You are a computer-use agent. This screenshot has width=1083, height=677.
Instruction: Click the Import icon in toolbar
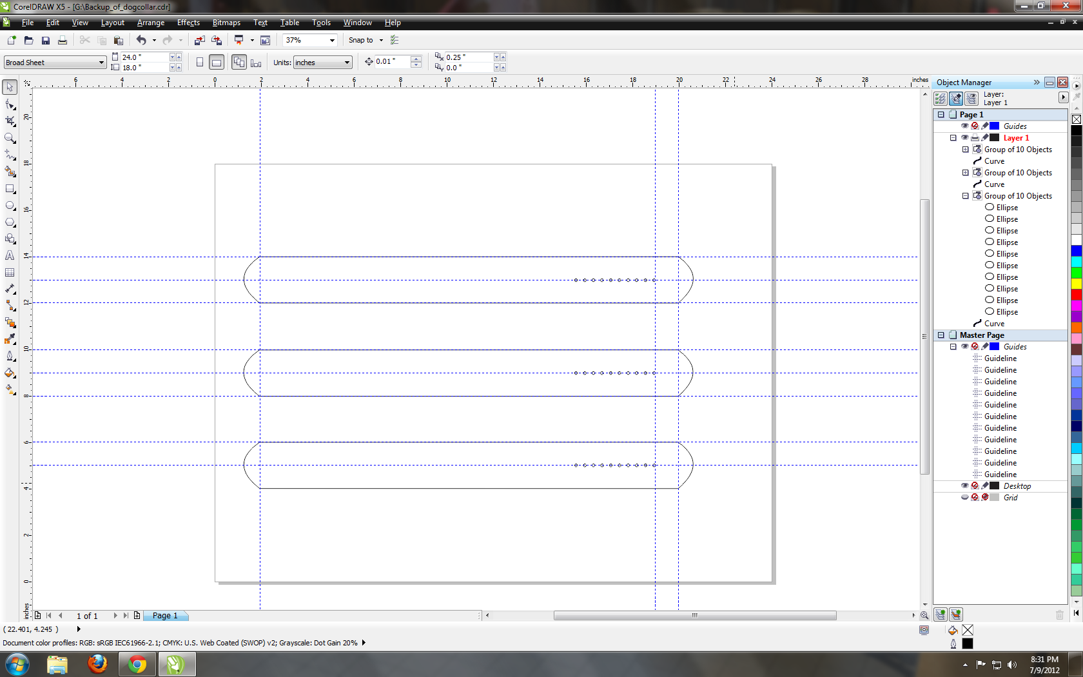[x=200, y=40]
